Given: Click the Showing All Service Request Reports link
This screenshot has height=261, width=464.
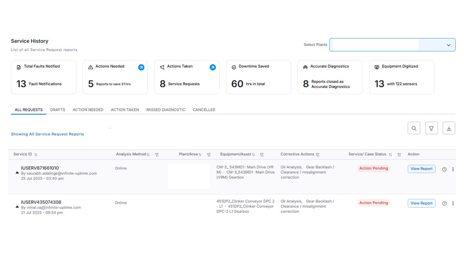Looking at the screenshot, I should click(x=47, y=134).
